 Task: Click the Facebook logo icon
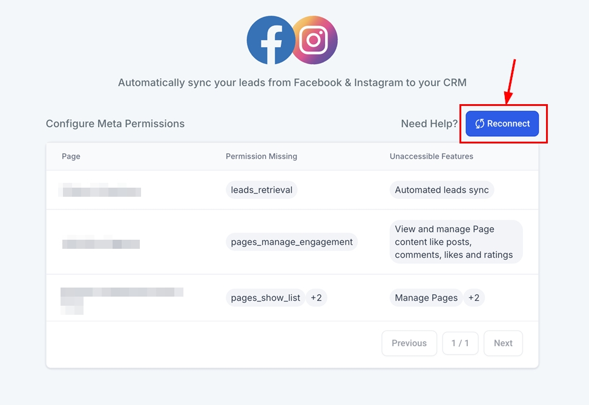pyautogui.click(x=271, y=40)
